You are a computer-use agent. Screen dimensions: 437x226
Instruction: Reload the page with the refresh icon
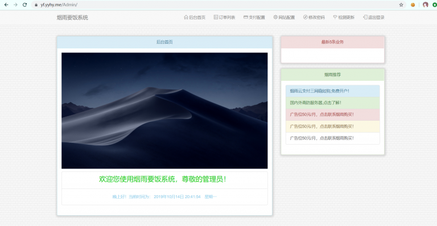point(24,5)
